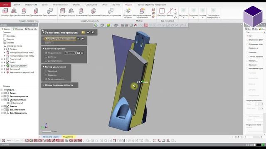The image size is (266, 149).
Task: Open the Просмотр модели view tab
Action: coord(51,137)
